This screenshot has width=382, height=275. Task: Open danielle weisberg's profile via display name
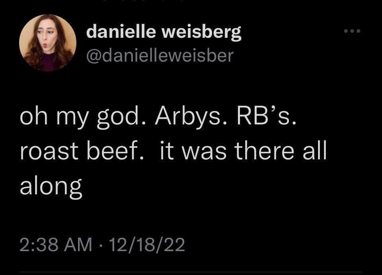pyautogui.click(x=164, y=32)
